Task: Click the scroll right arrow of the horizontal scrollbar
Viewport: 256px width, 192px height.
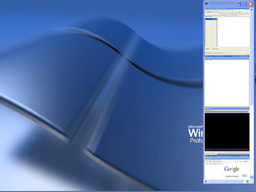Action: [248, 181]
